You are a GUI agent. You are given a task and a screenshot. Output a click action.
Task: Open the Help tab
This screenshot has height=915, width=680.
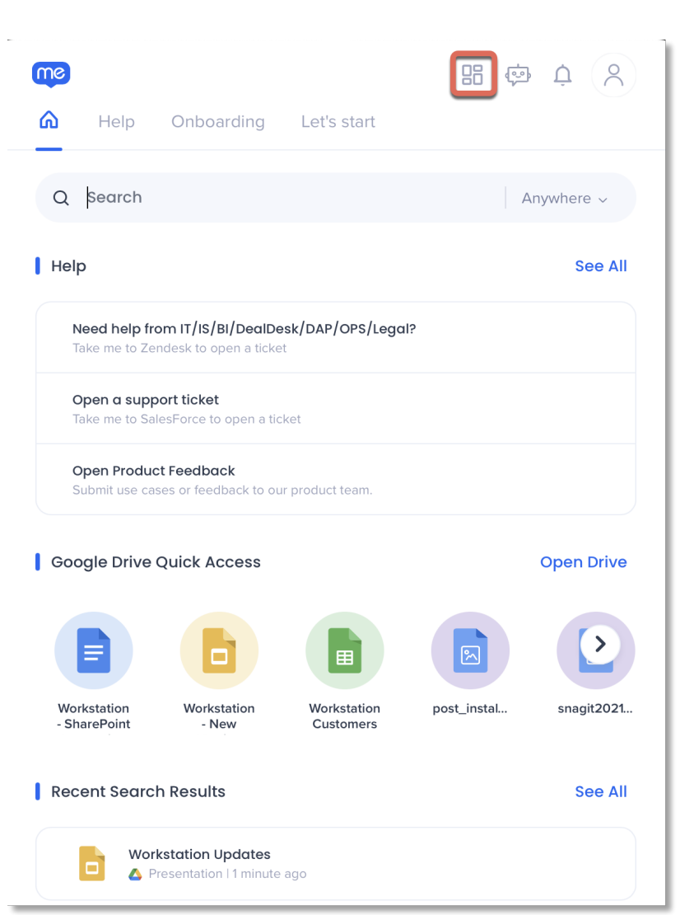tap(116, 121)
